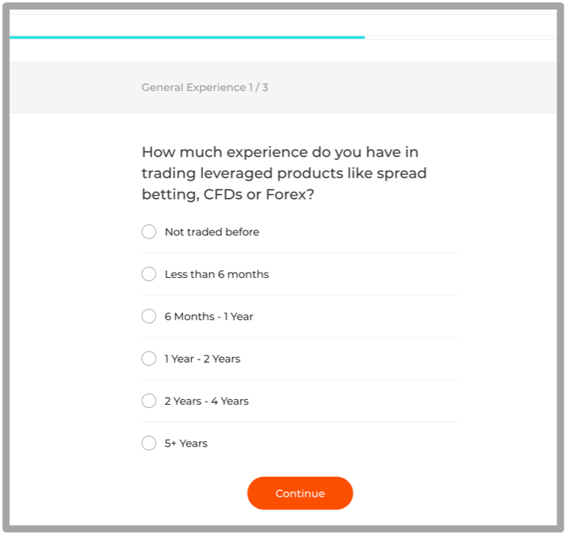
Task: Click the right end of the cyan progress indicator
Action: point(362,37)
